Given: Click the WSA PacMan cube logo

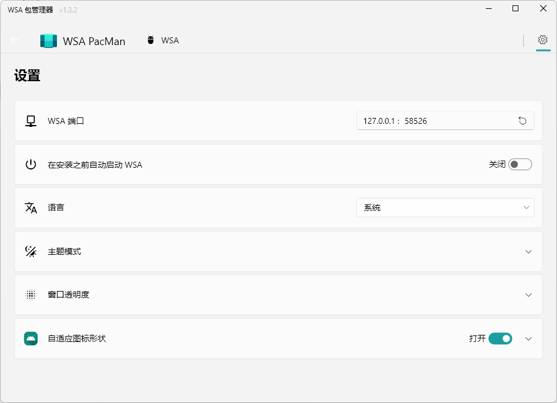Looking at the screenshot, I should click(49, 41).
